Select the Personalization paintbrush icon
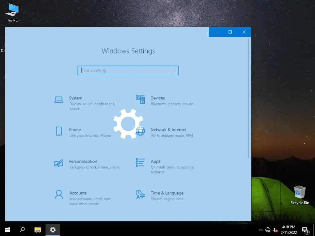This screenshot has width=315, height=236. point(59,163)
